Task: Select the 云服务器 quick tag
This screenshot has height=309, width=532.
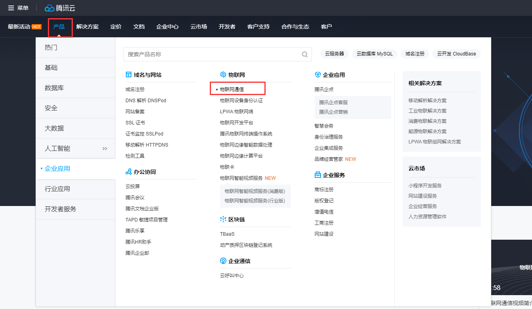Action: (x=334, y=53)
